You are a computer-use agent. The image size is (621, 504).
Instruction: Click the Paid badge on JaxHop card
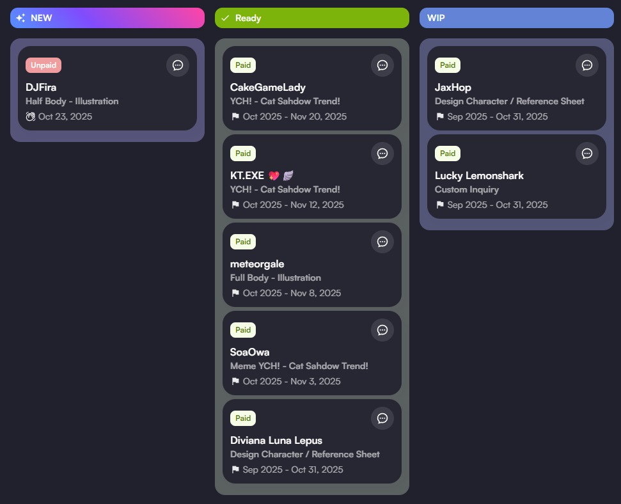448,65
